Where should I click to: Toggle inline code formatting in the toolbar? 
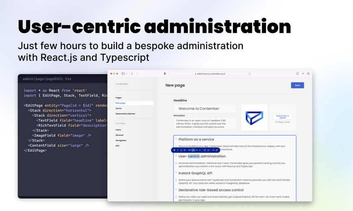pos(213,150)
